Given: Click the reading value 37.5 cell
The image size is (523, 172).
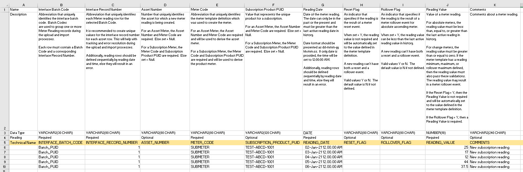Looking at the screenshot, I should (447, 167).
